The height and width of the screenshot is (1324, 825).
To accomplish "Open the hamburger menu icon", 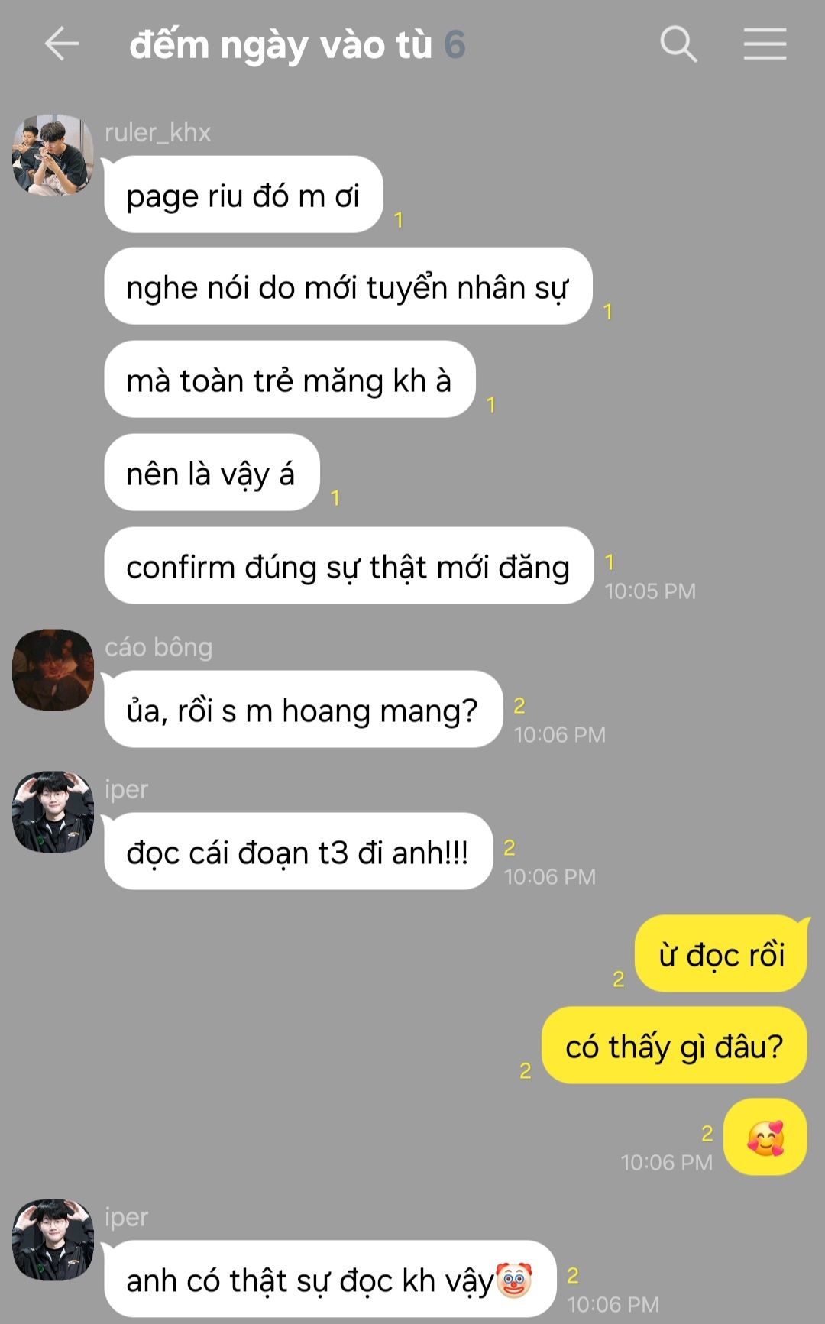I will 765,44.
